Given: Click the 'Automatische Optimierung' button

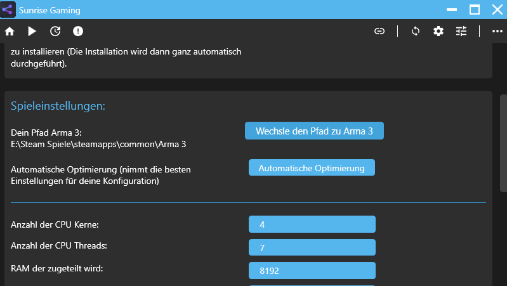Looking at the screenshot, I should point(312,168).
